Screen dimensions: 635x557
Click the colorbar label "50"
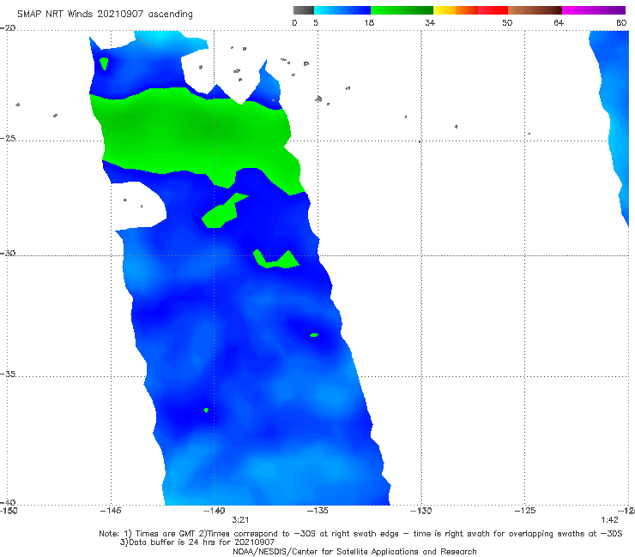pyautogui.click(x=507, y=22)
